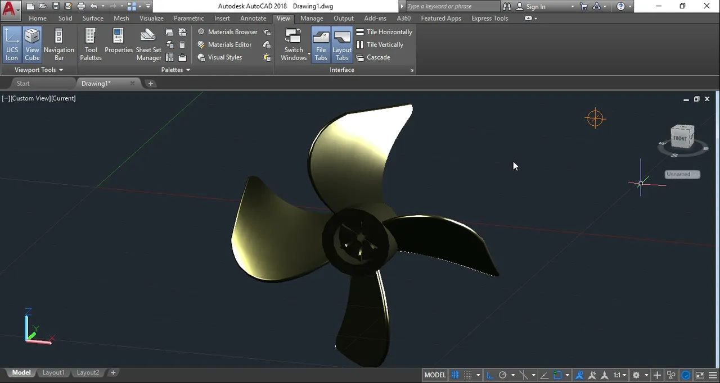Click the FRONT face of the ViewCube

click(x=680, y=139)
